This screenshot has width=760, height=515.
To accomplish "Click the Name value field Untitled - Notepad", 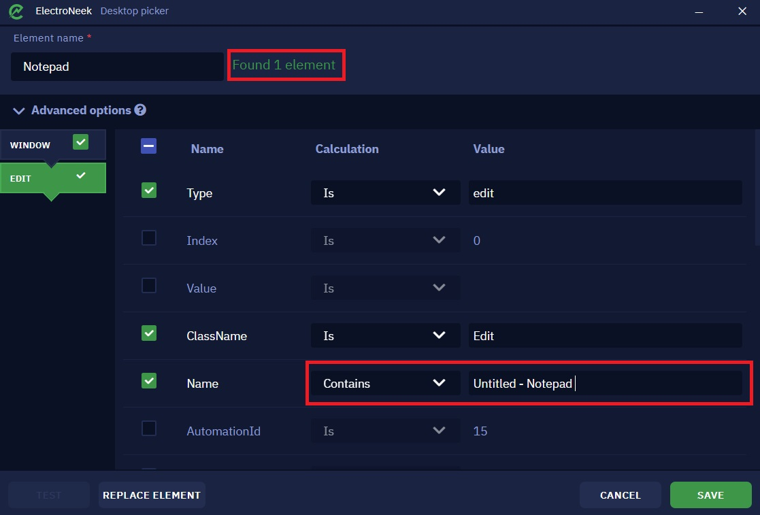I will (605, 383).
